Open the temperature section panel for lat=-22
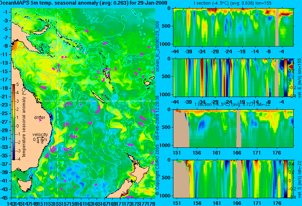 coord(233,129)
